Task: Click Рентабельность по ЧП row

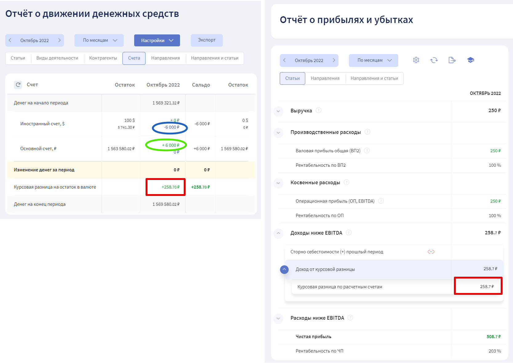Action: pos(392,351)
